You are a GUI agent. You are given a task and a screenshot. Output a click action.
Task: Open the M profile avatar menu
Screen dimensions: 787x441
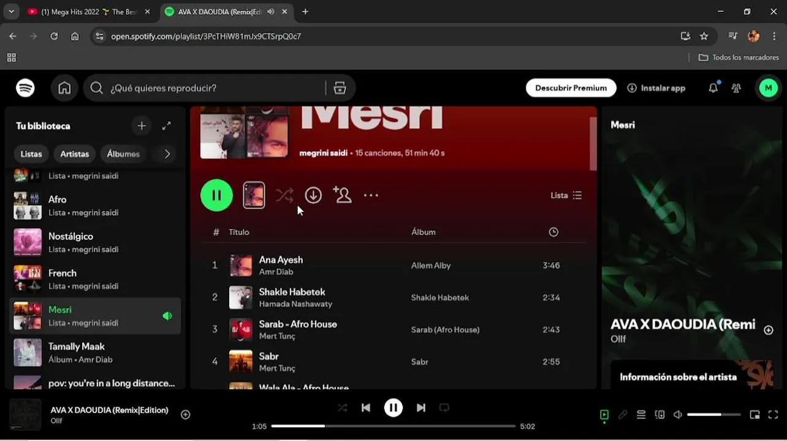pyautogui.click(x=768, y=88)
